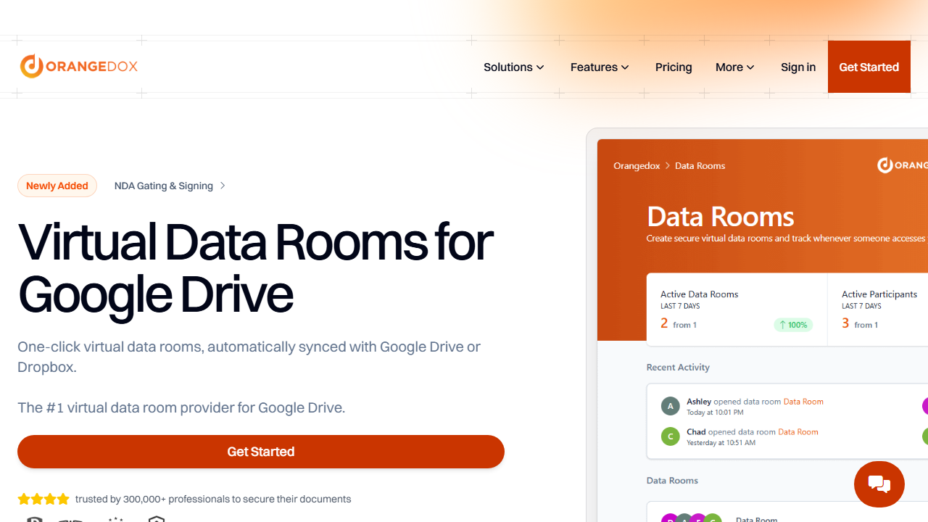Screen dimensions: 928x522
Task: Click Chad's avatar in Recent Activity
Action: tap(670, 436)
